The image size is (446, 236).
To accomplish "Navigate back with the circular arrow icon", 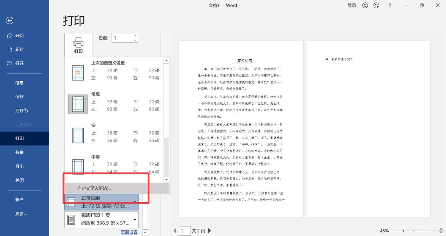I will 9,21.
